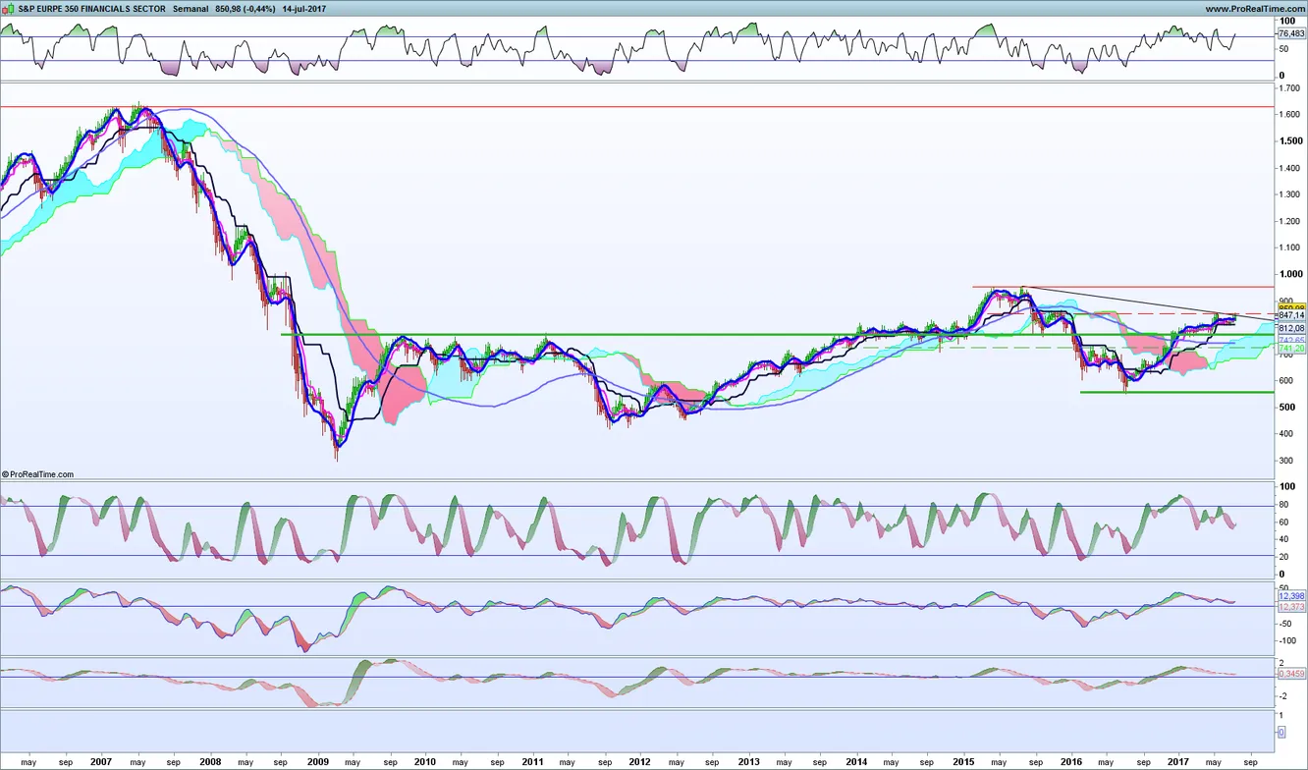Click the 2007 year label on time axis
The image size is (1308, 770).
coord(101,761)
